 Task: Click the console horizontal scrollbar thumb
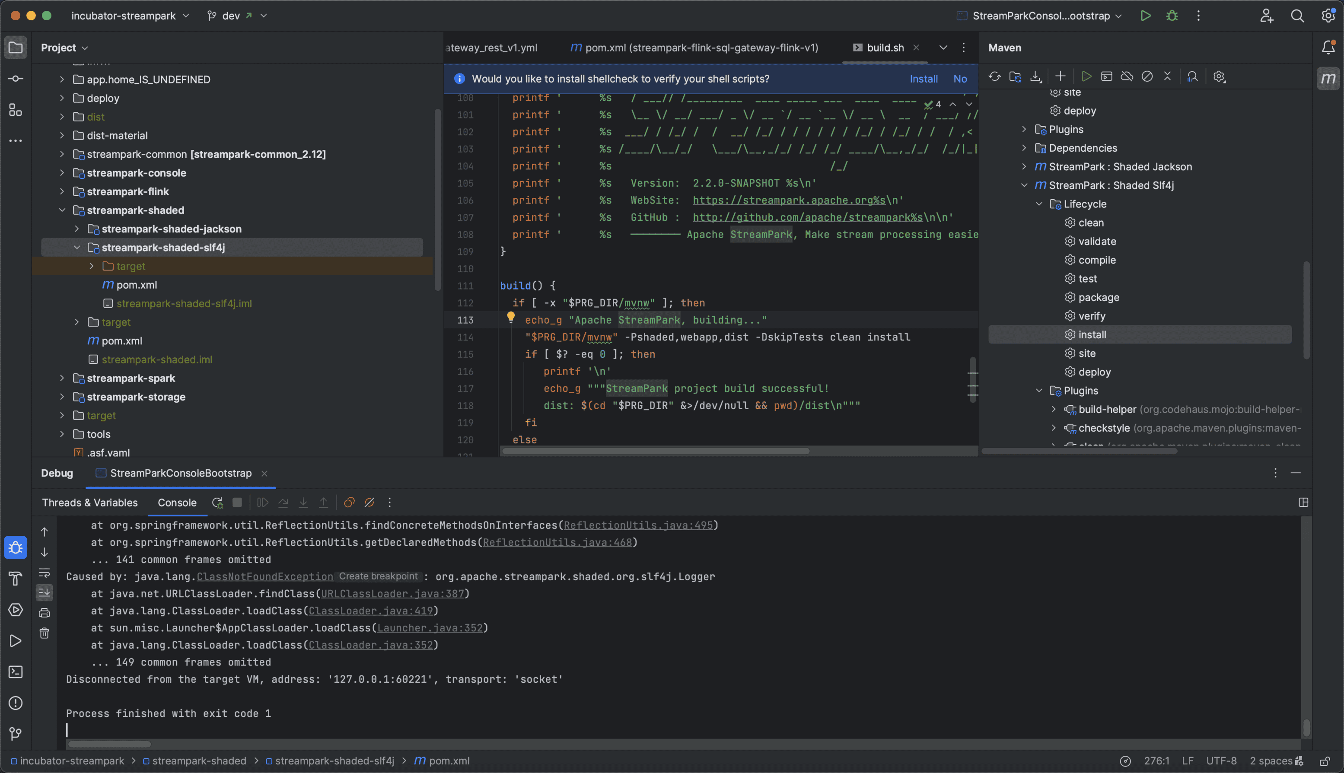pyautogui.click(x=109, y=744)
